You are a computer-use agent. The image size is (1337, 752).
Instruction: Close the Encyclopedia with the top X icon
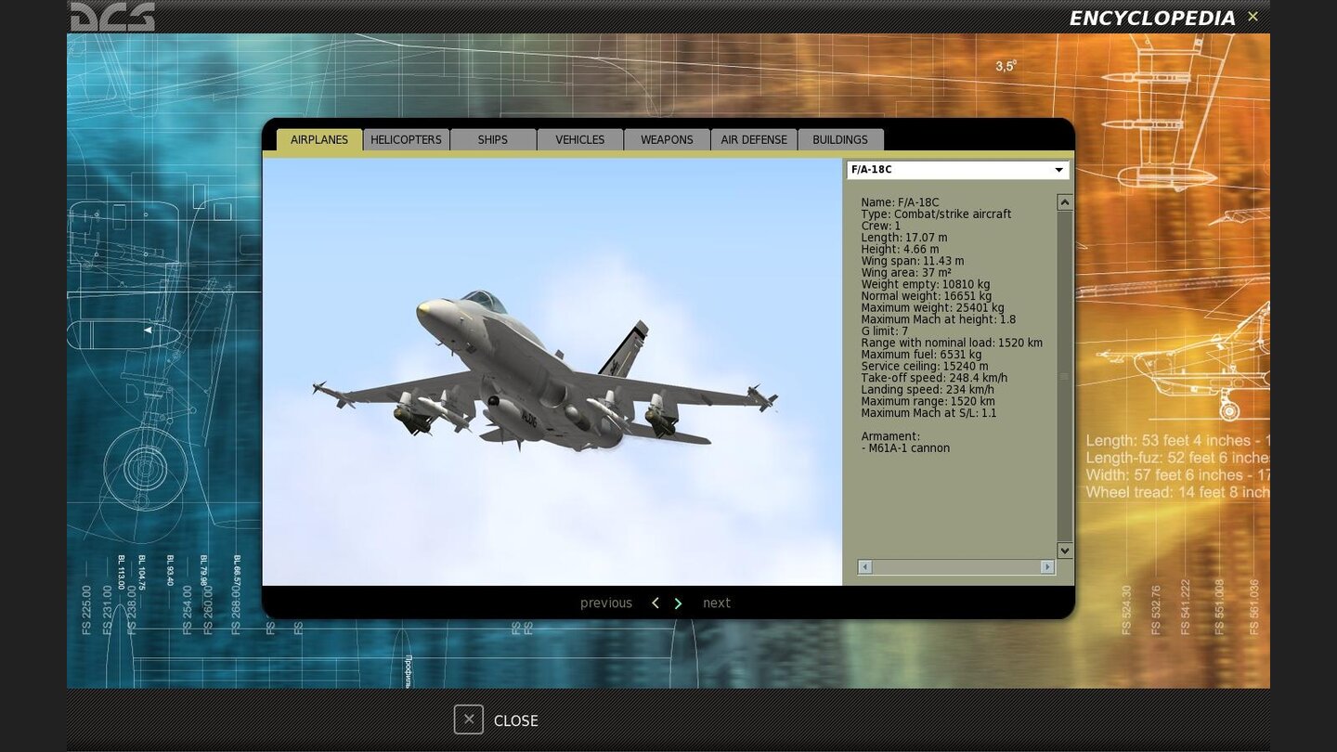click(x=1253, y=17)
